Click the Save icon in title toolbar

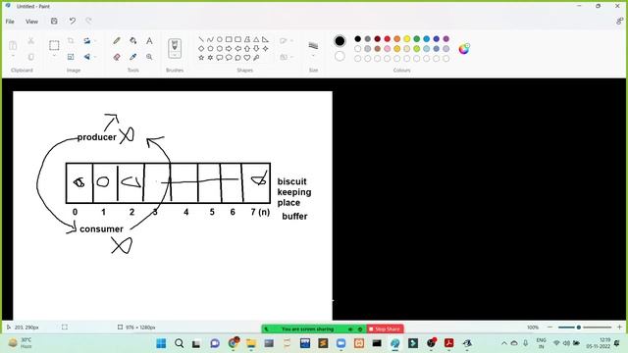click(54, 22)
